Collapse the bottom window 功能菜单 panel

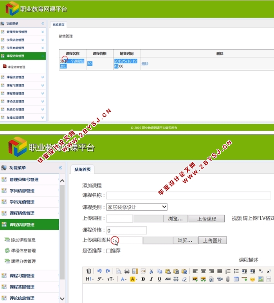61,168
